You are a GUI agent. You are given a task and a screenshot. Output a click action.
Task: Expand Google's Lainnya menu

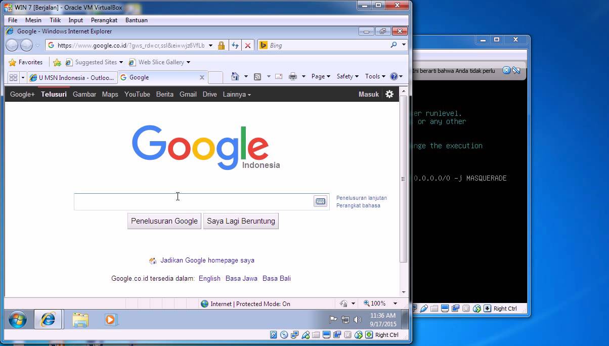tap(237, 94)
